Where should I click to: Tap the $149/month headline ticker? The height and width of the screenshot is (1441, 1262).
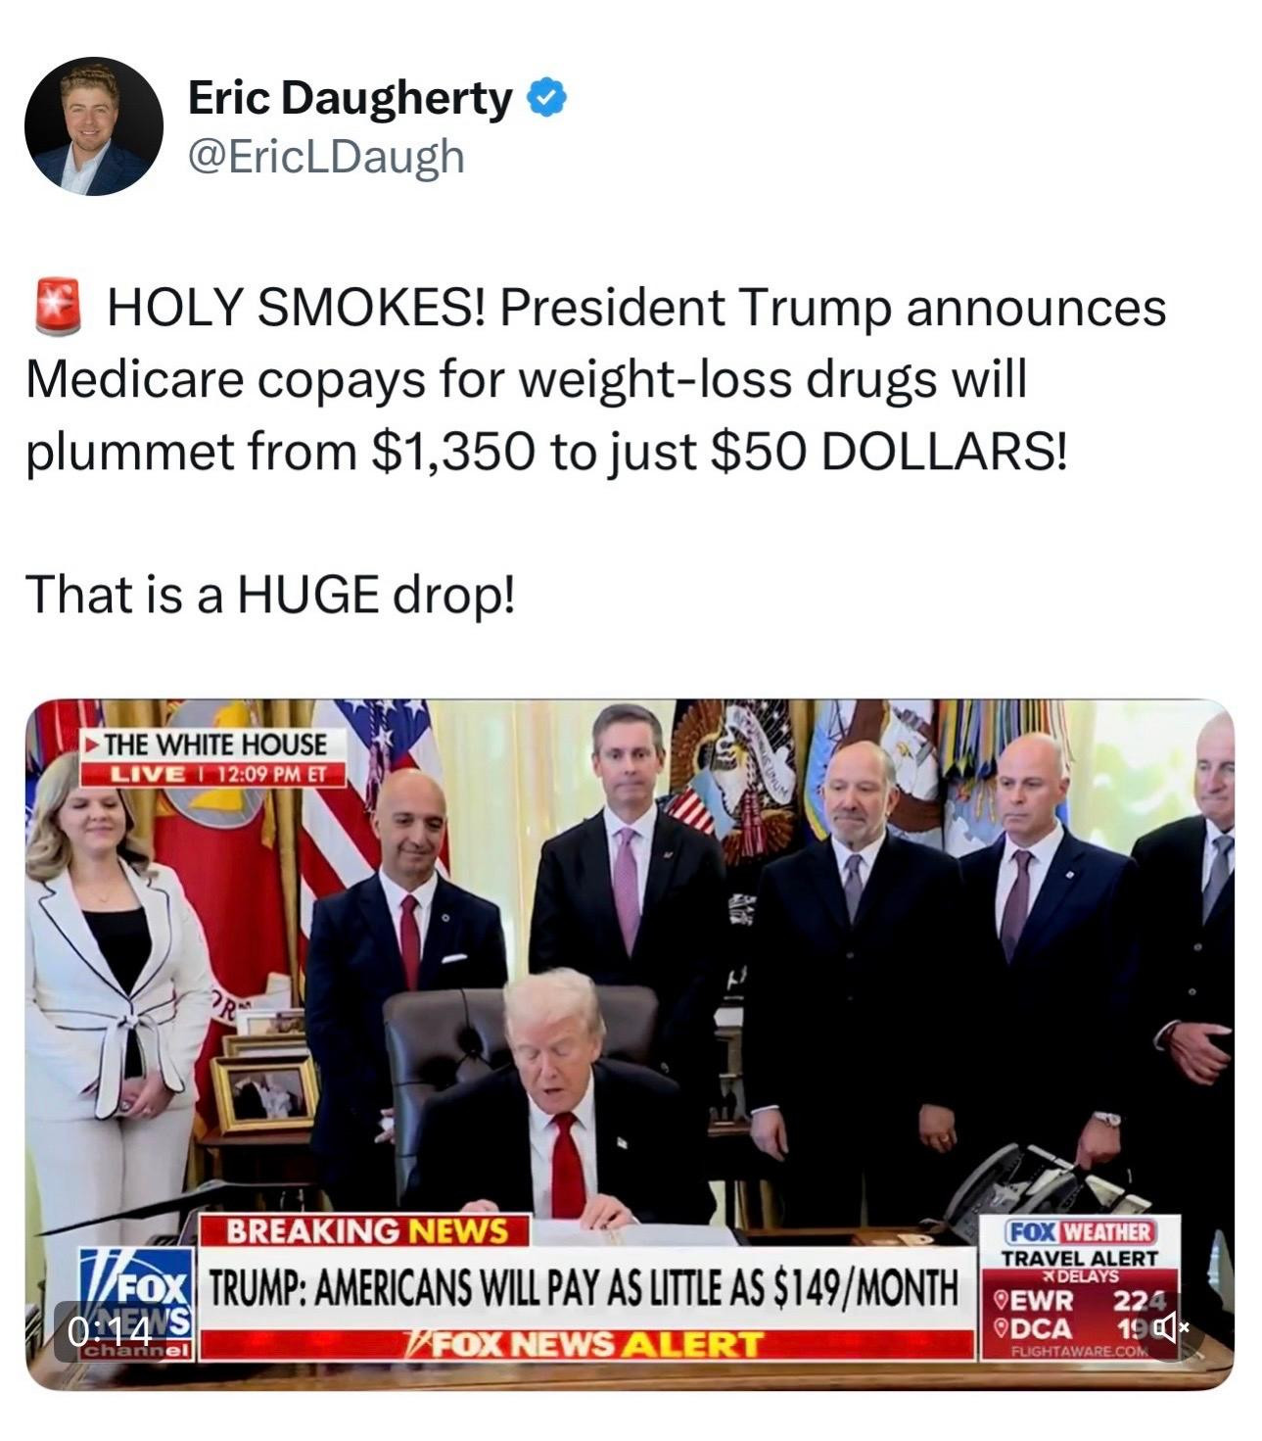(584, 1287)
